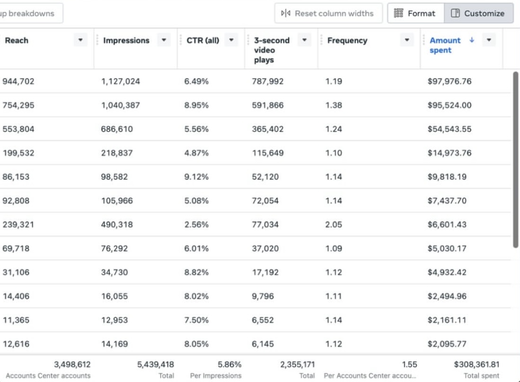Open the Reach column dropdown
This screenshot has height=382, width=520.
pos(80,40)
